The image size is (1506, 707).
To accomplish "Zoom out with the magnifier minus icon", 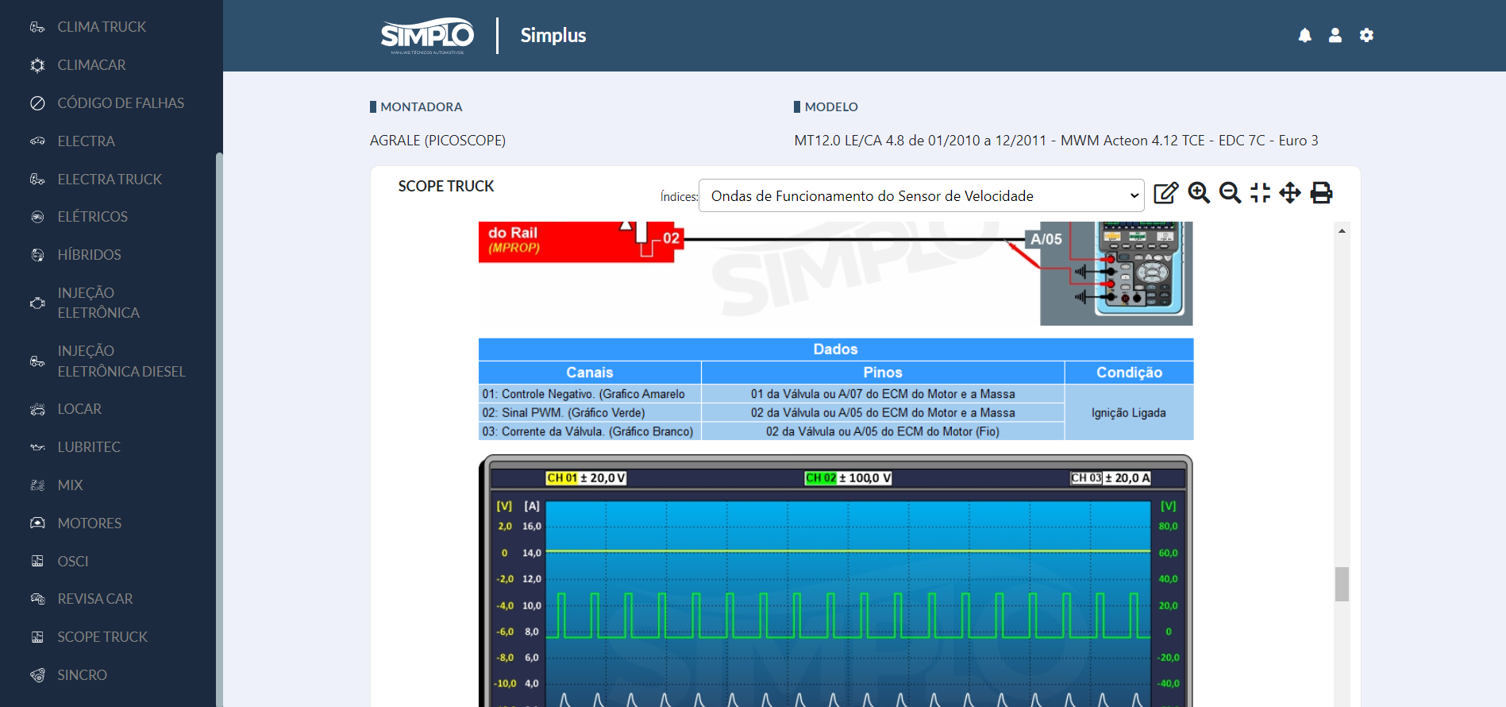I will [x=1230, y=193].
